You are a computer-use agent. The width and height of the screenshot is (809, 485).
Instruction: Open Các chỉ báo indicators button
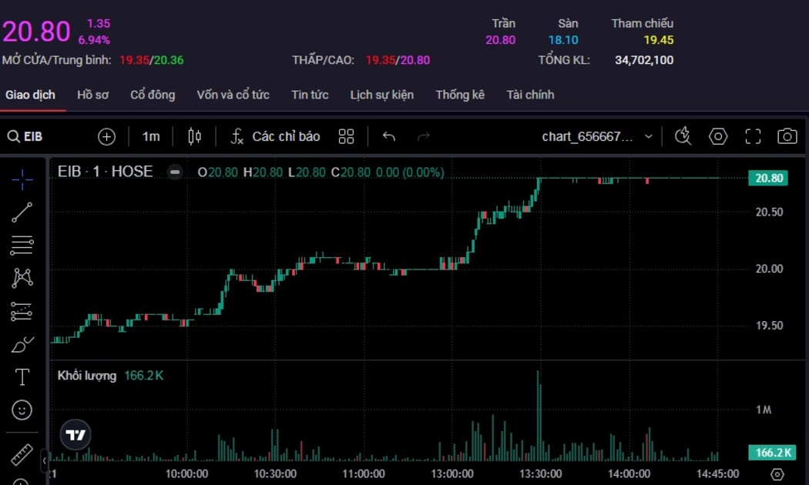coord(276,136)
